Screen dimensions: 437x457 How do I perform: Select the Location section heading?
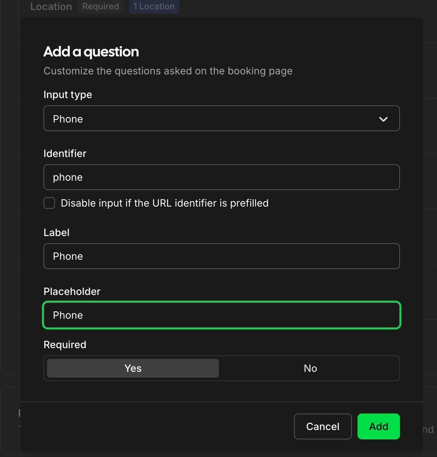[51, 6]
